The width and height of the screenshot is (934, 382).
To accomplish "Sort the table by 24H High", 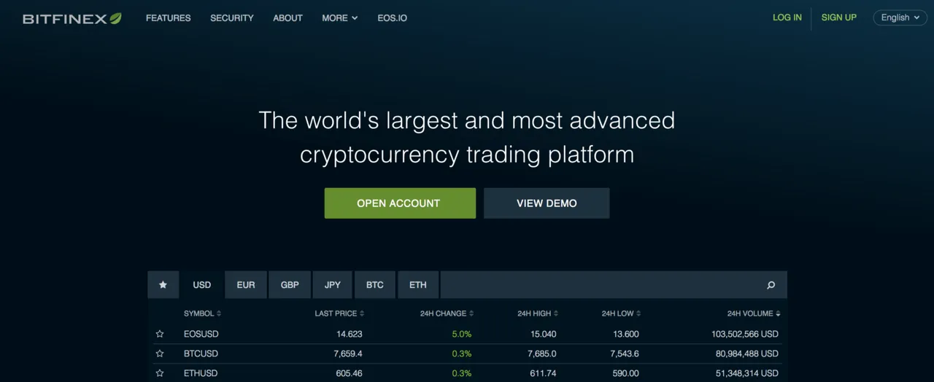I will (538, 313).
